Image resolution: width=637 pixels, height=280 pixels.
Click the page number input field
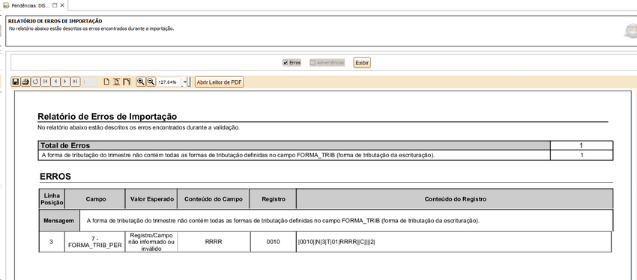tap(89, 82)
